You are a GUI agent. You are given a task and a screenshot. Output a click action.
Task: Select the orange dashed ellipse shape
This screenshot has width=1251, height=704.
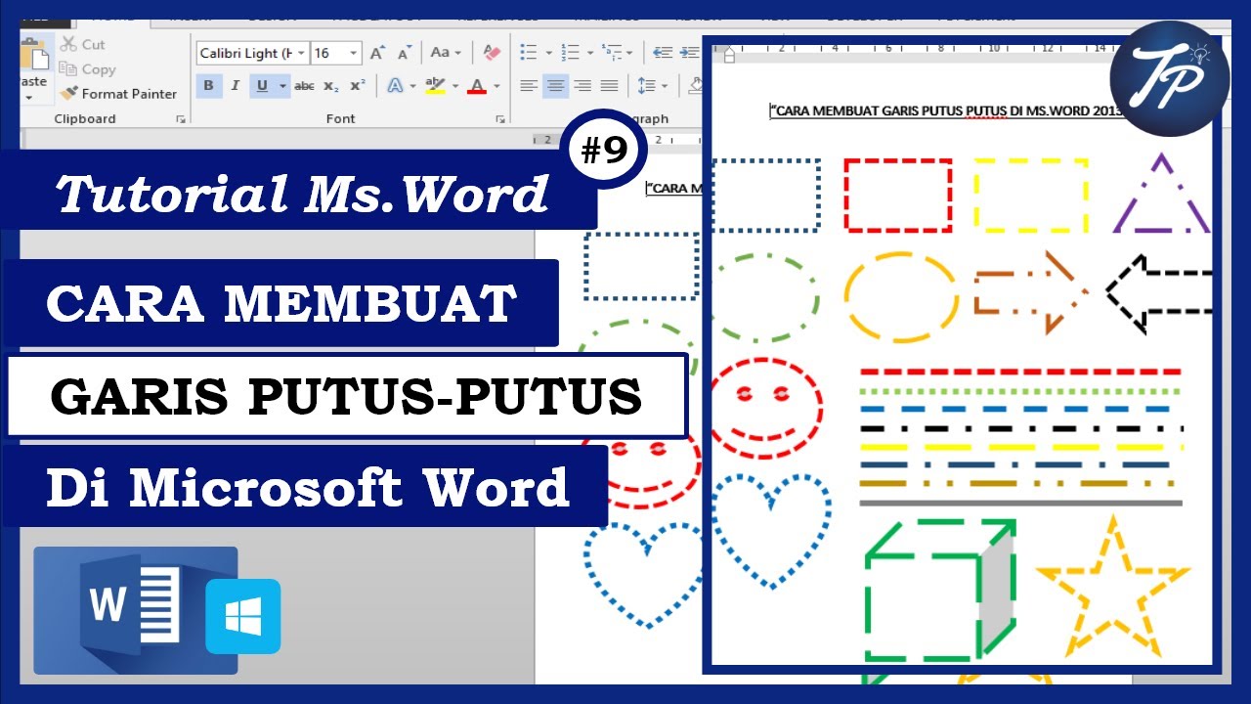[902, 295]
